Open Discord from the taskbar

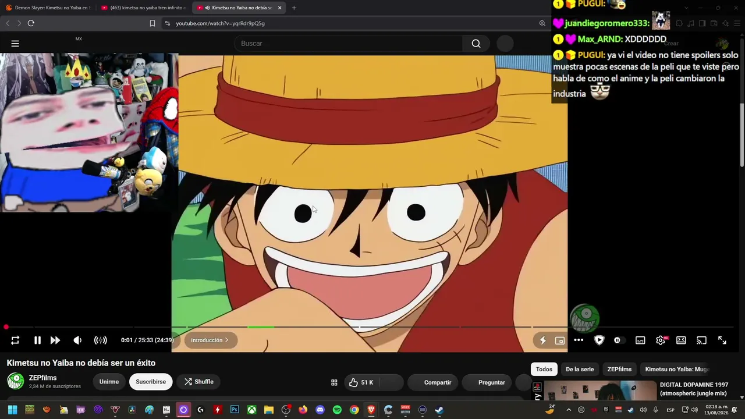(x=320, y=410)
